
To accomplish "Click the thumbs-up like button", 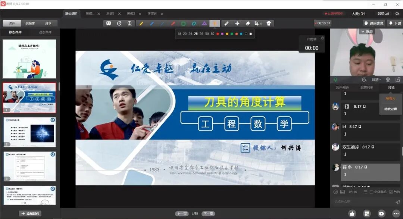I will pos(352,213).
